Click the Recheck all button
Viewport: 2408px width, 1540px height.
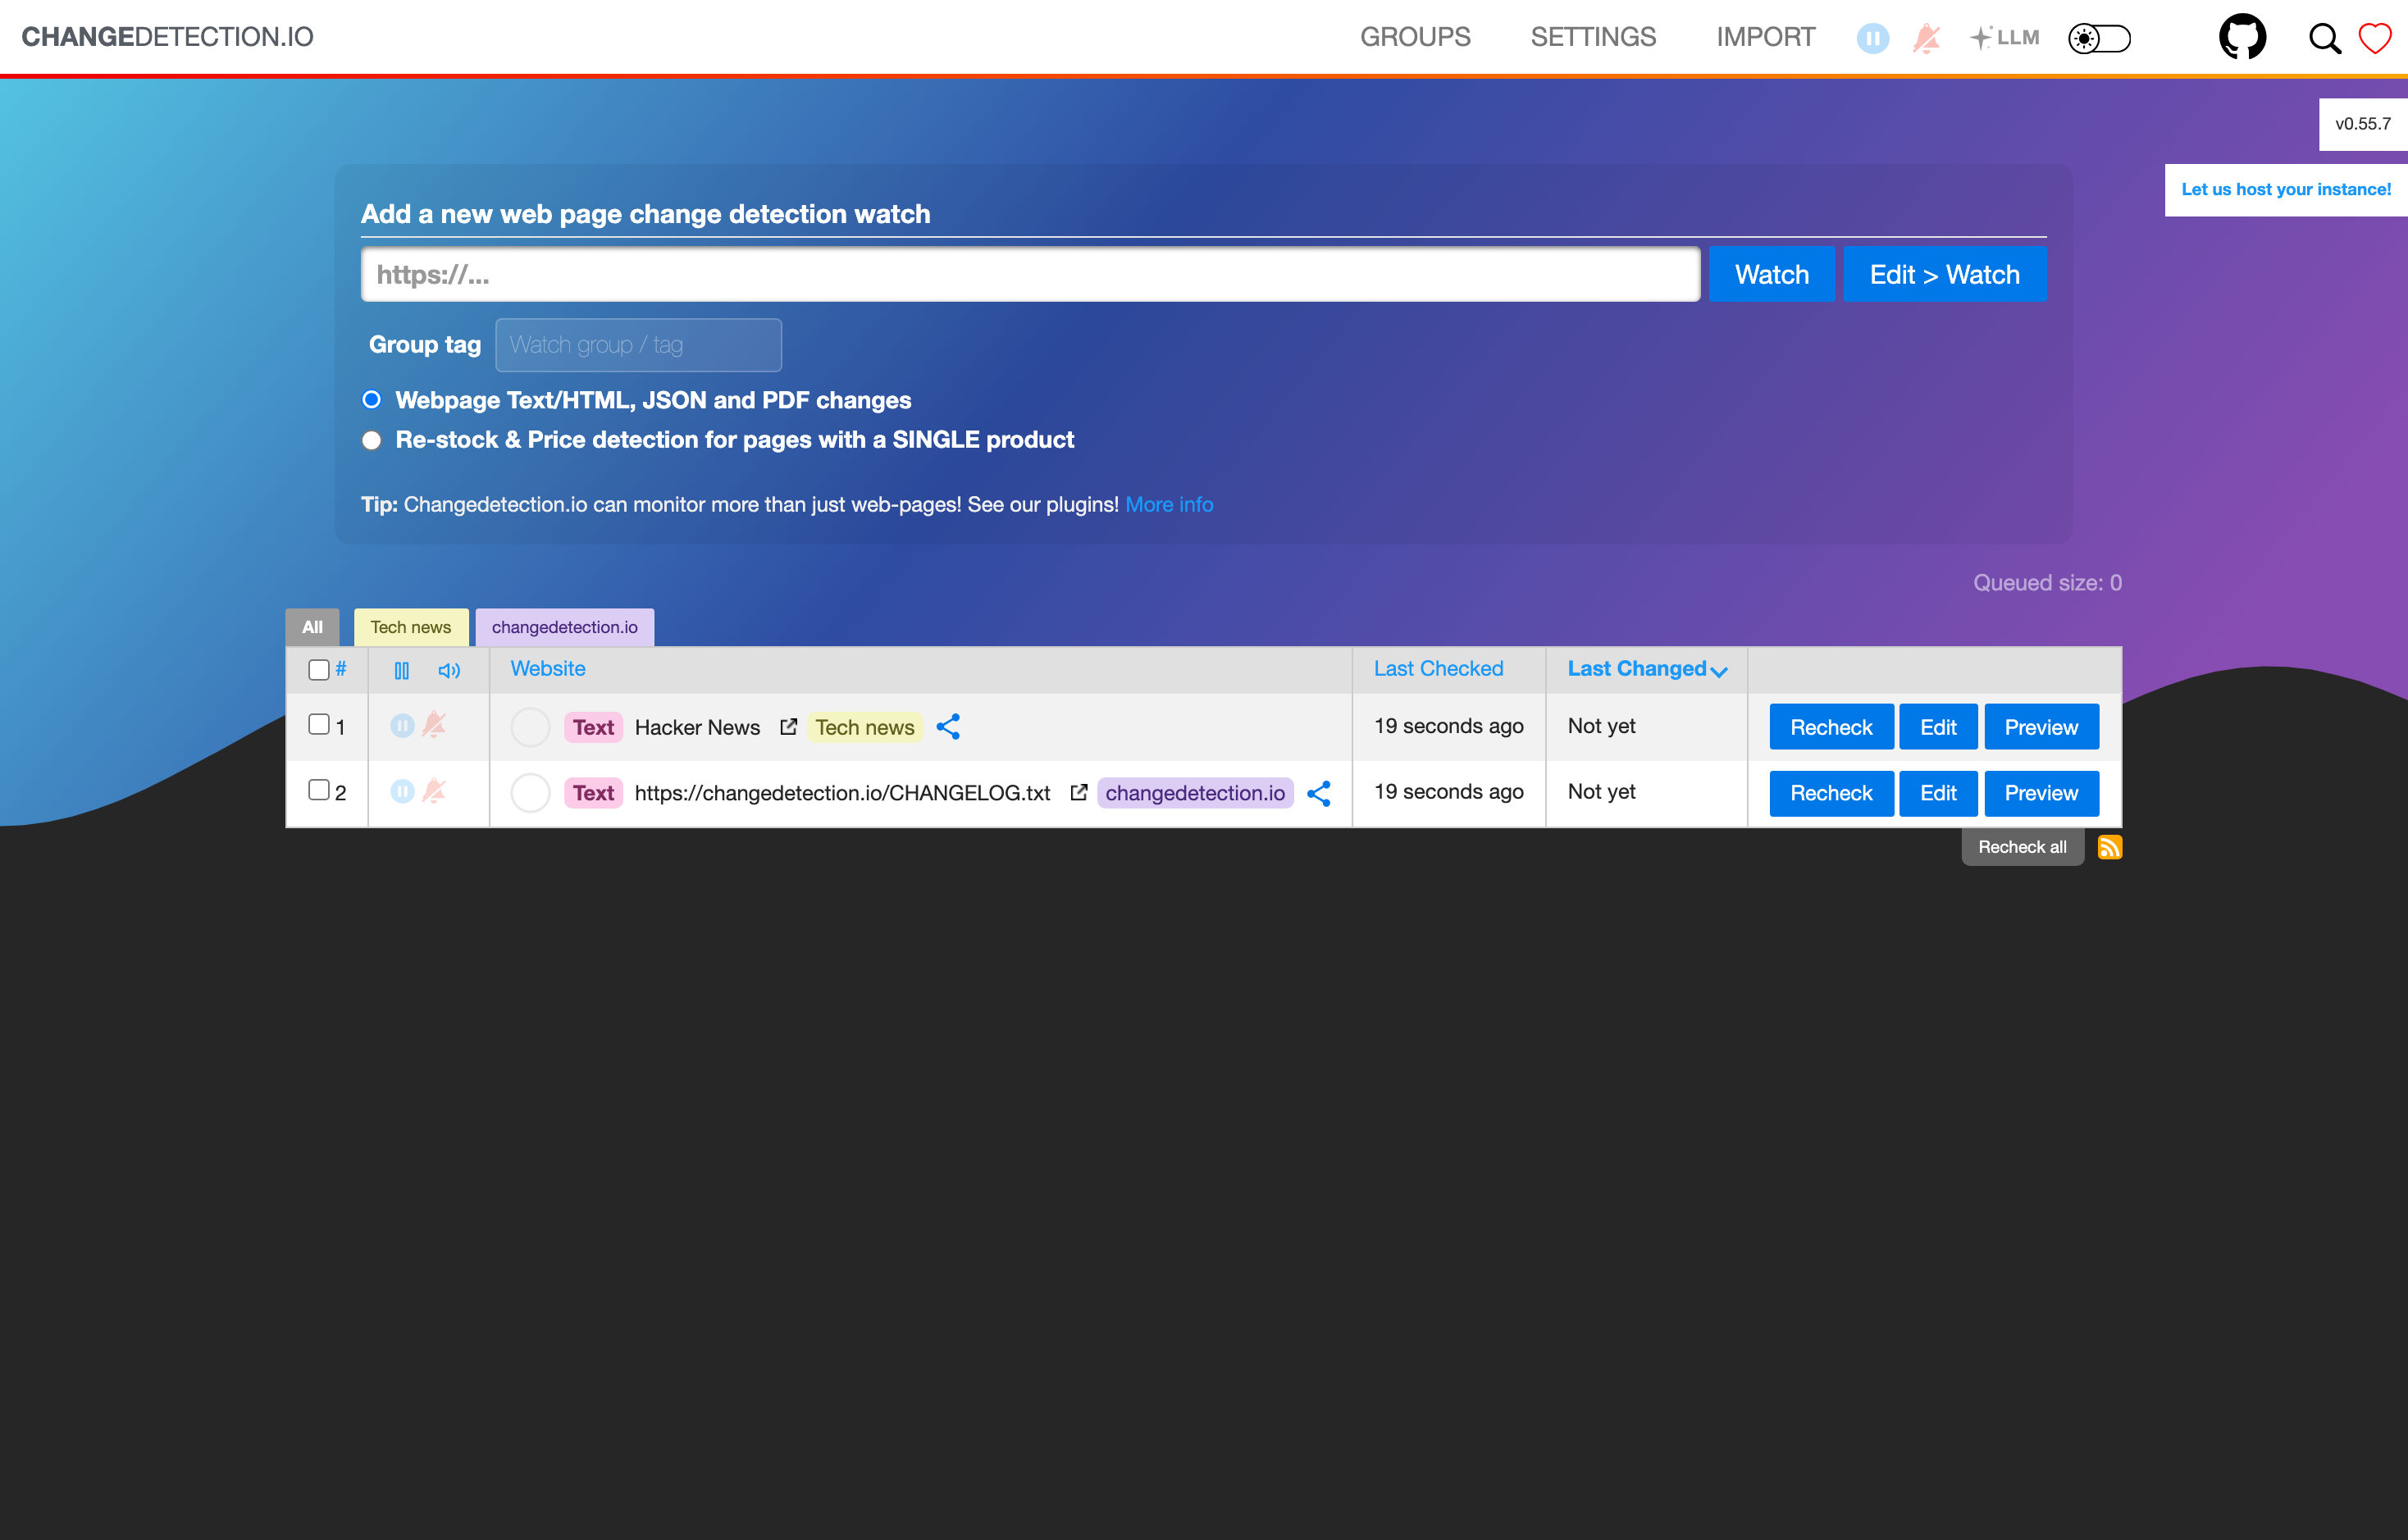tap(2022, 847)
